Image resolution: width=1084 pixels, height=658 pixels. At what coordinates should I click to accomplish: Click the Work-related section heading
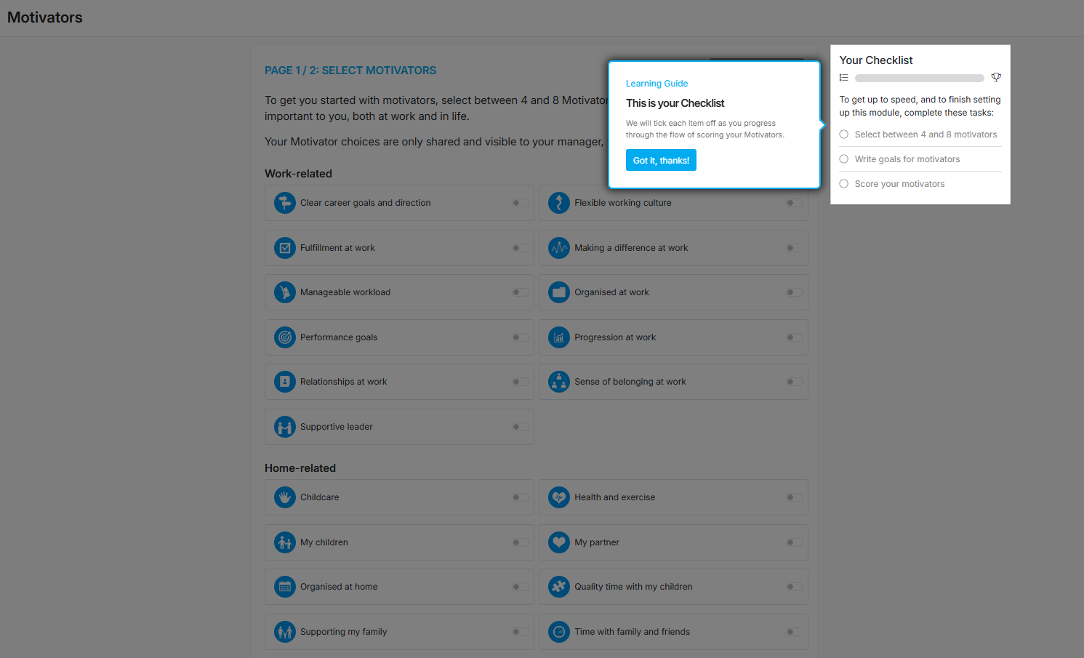coord(298,174)
